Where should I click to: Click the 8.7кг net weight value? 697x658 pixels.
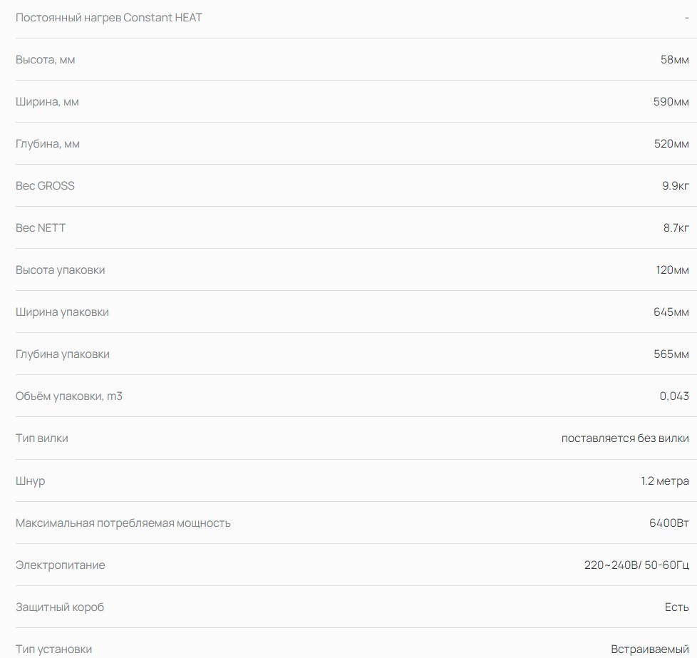[x=676, y=228]
